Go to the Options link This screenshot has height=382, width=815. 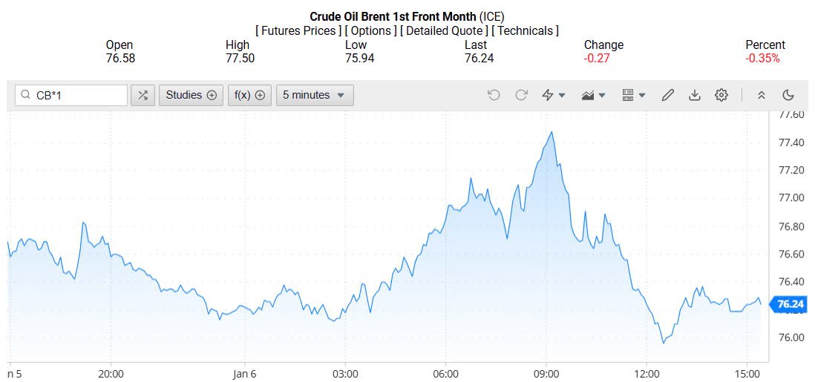370,30
